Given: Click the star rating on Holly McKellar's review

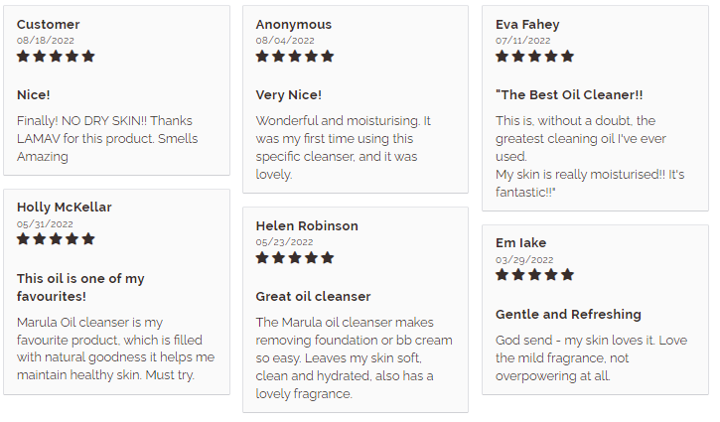Looking at the screenshot, I should (56, 239).
